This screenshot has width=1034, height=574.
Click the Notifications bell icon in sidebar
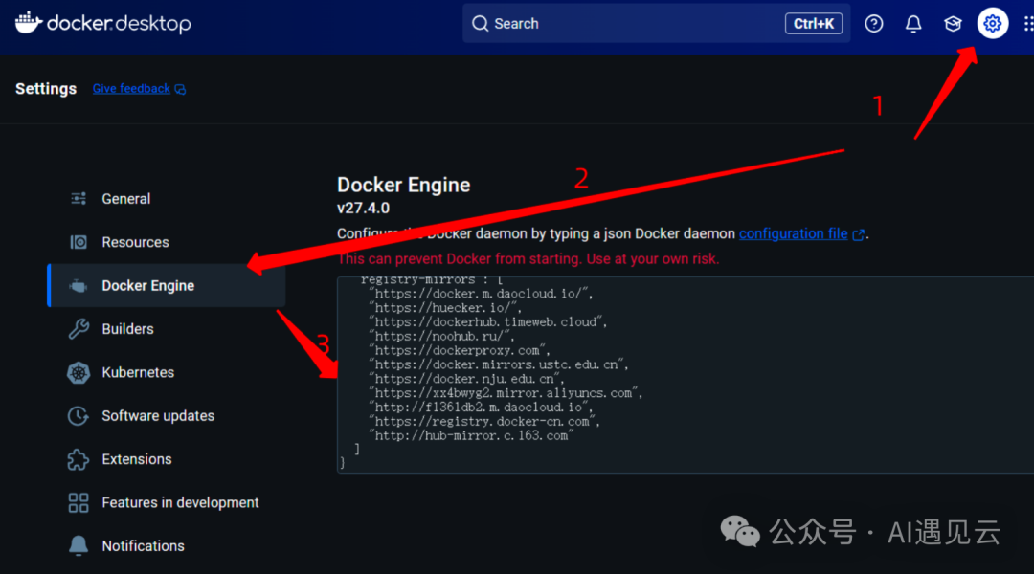pos(79,545)
